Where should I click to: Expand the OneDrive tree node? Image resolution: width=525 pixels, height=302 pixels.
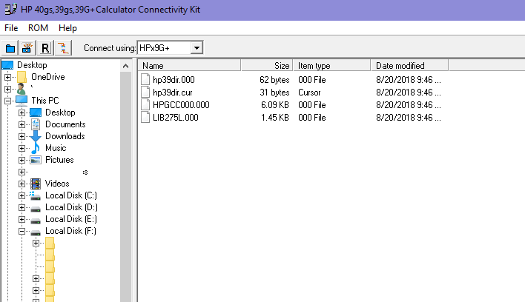tap(7, 77)
